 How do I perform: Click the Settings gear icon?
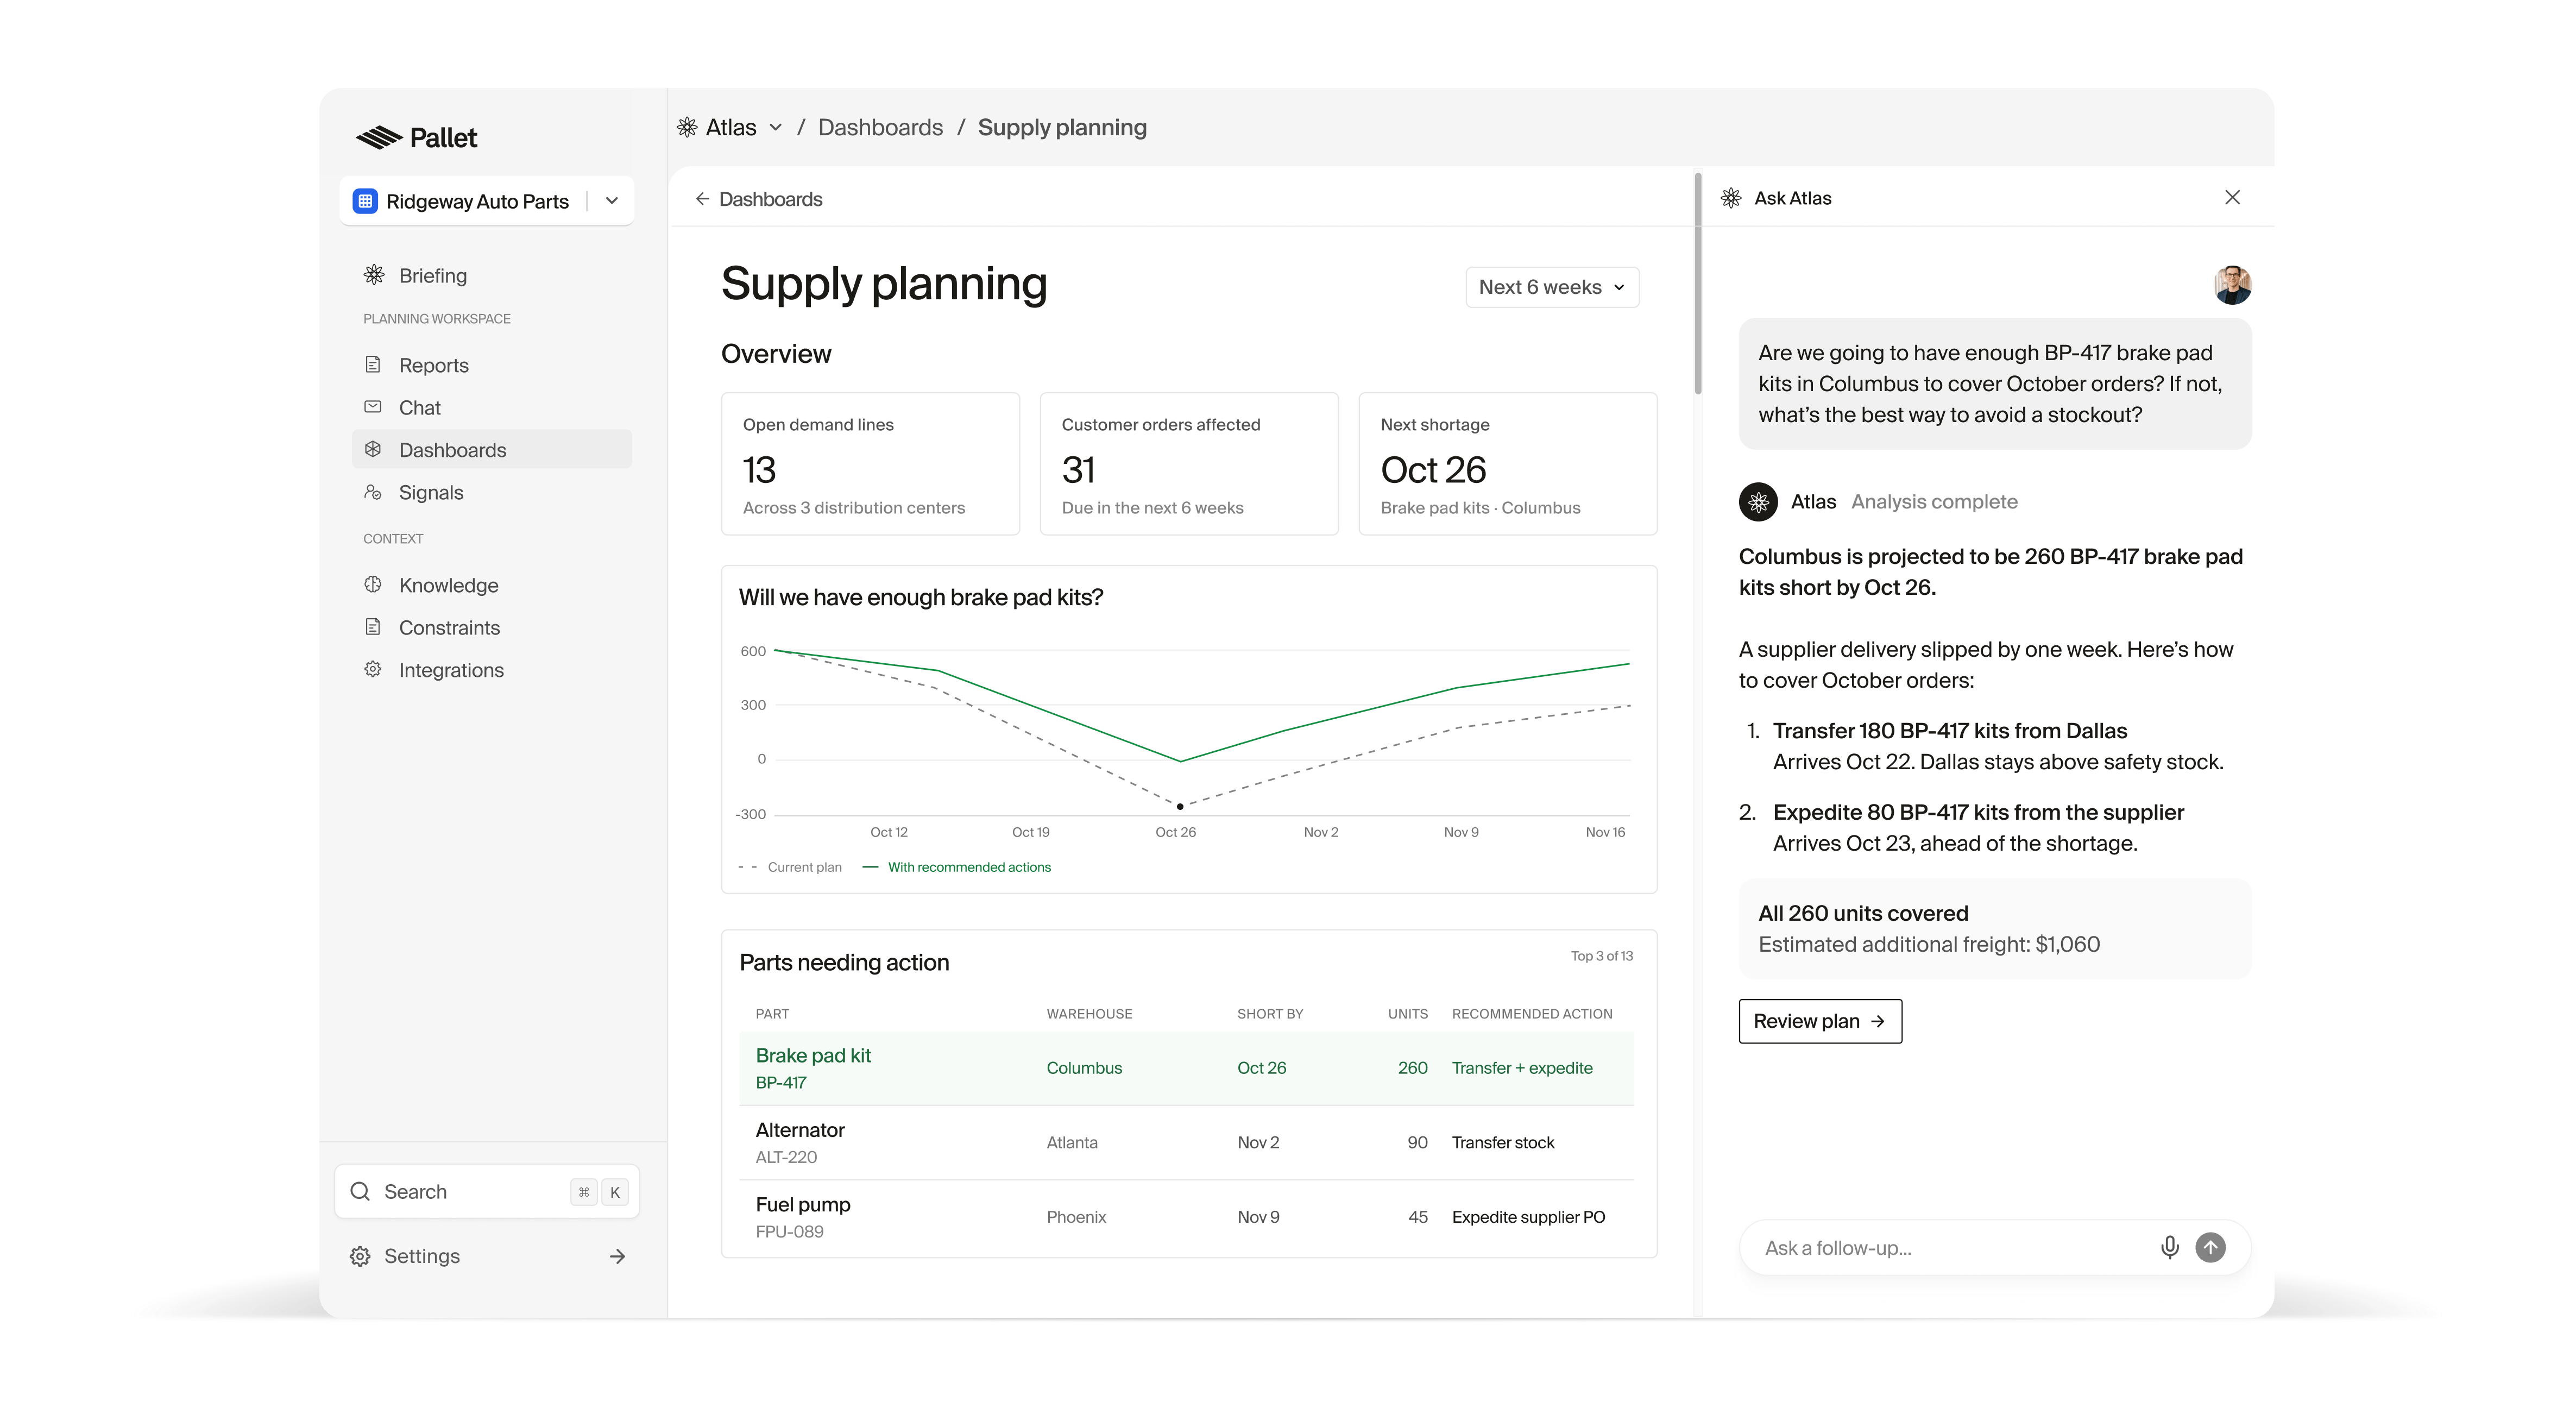pyautogui.click(x=360, y=1256)
